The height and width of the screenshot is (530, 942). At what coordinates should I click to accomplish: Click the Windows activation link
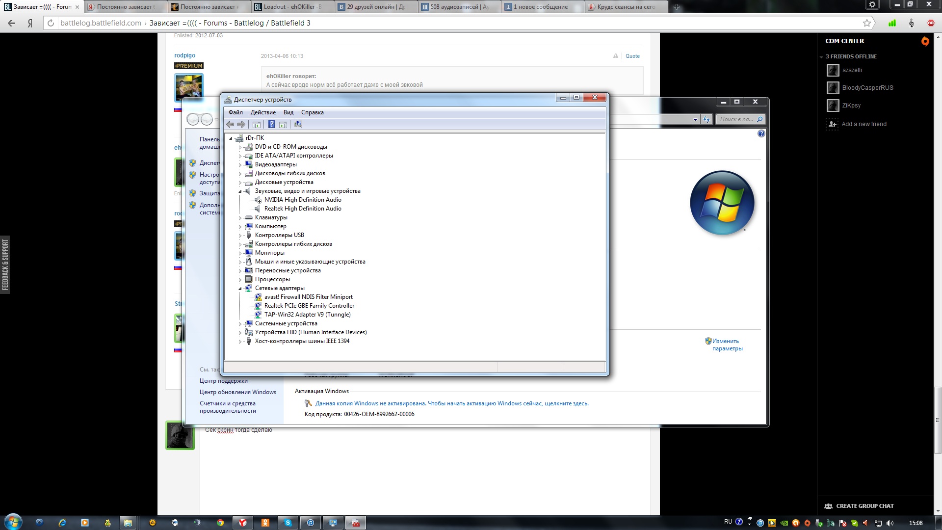click(452, 403)
